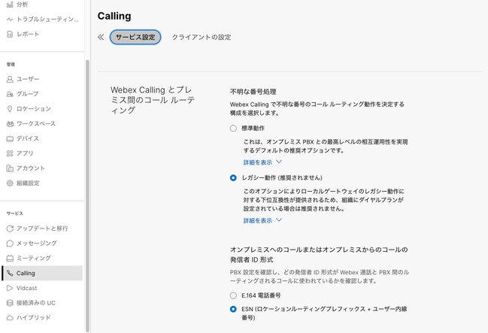Click the グループ people icon
The image size is (488, 333).
tap(10, 94)
